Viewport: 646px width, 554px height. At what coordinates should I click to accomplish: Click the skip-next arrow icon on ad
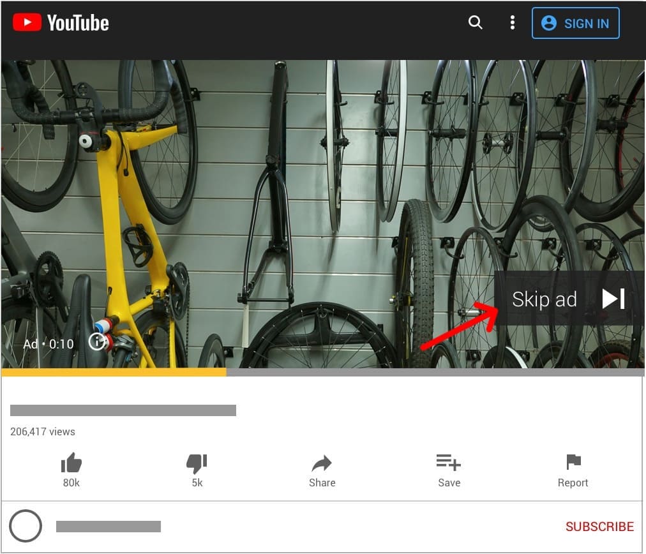click(613, 299)
